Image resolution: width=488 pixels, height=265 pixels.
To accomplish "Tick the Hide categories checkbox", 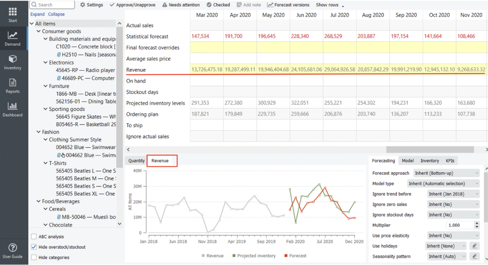I will click(x=34, y=257).
